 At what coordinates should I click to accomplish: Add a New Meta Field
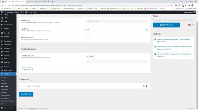[26, 94]
